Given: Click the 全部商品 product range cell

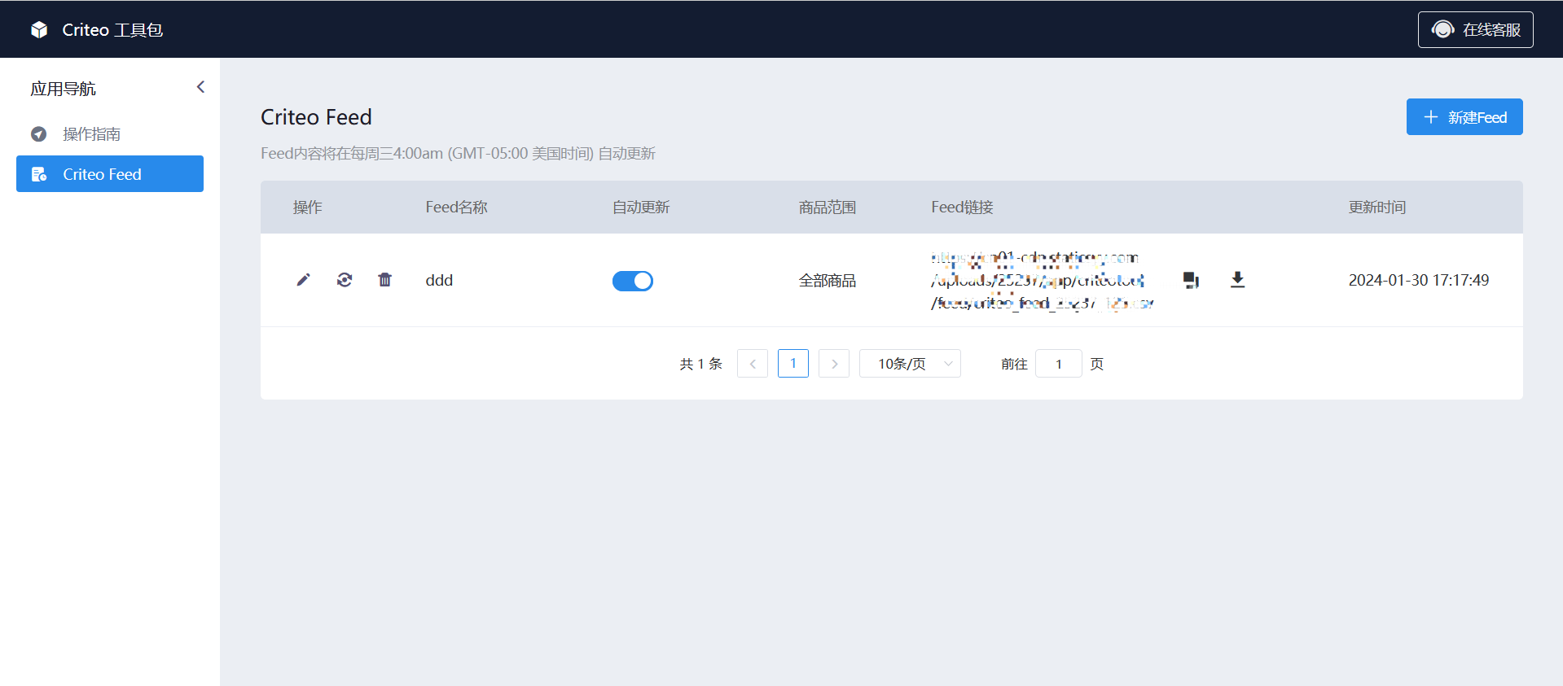Looking at the screenshot, I should click(827, 280).
